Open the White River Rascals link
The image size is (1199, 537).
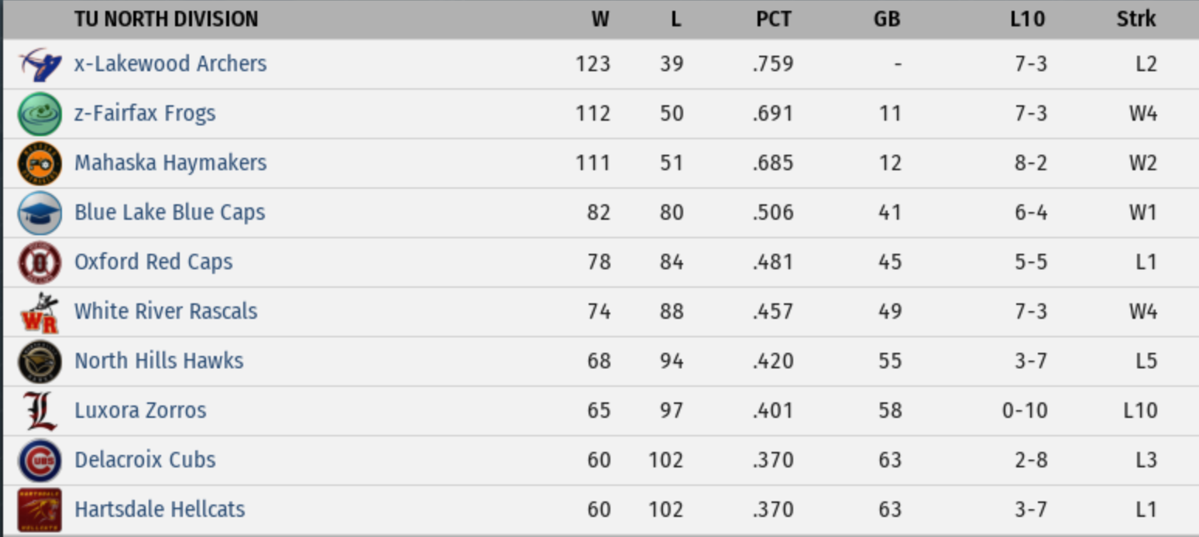[x=166, y=311]
